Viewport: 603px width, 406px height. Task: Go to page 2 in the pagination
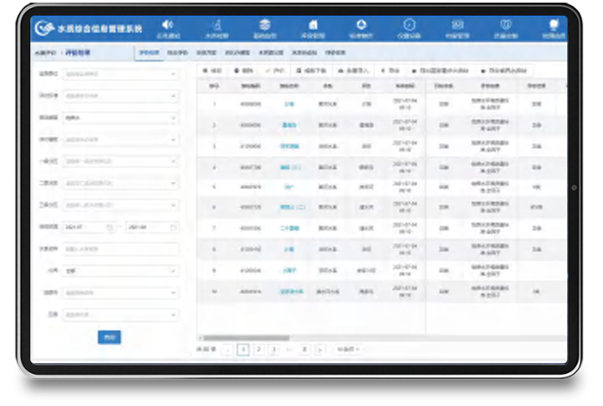258,349
